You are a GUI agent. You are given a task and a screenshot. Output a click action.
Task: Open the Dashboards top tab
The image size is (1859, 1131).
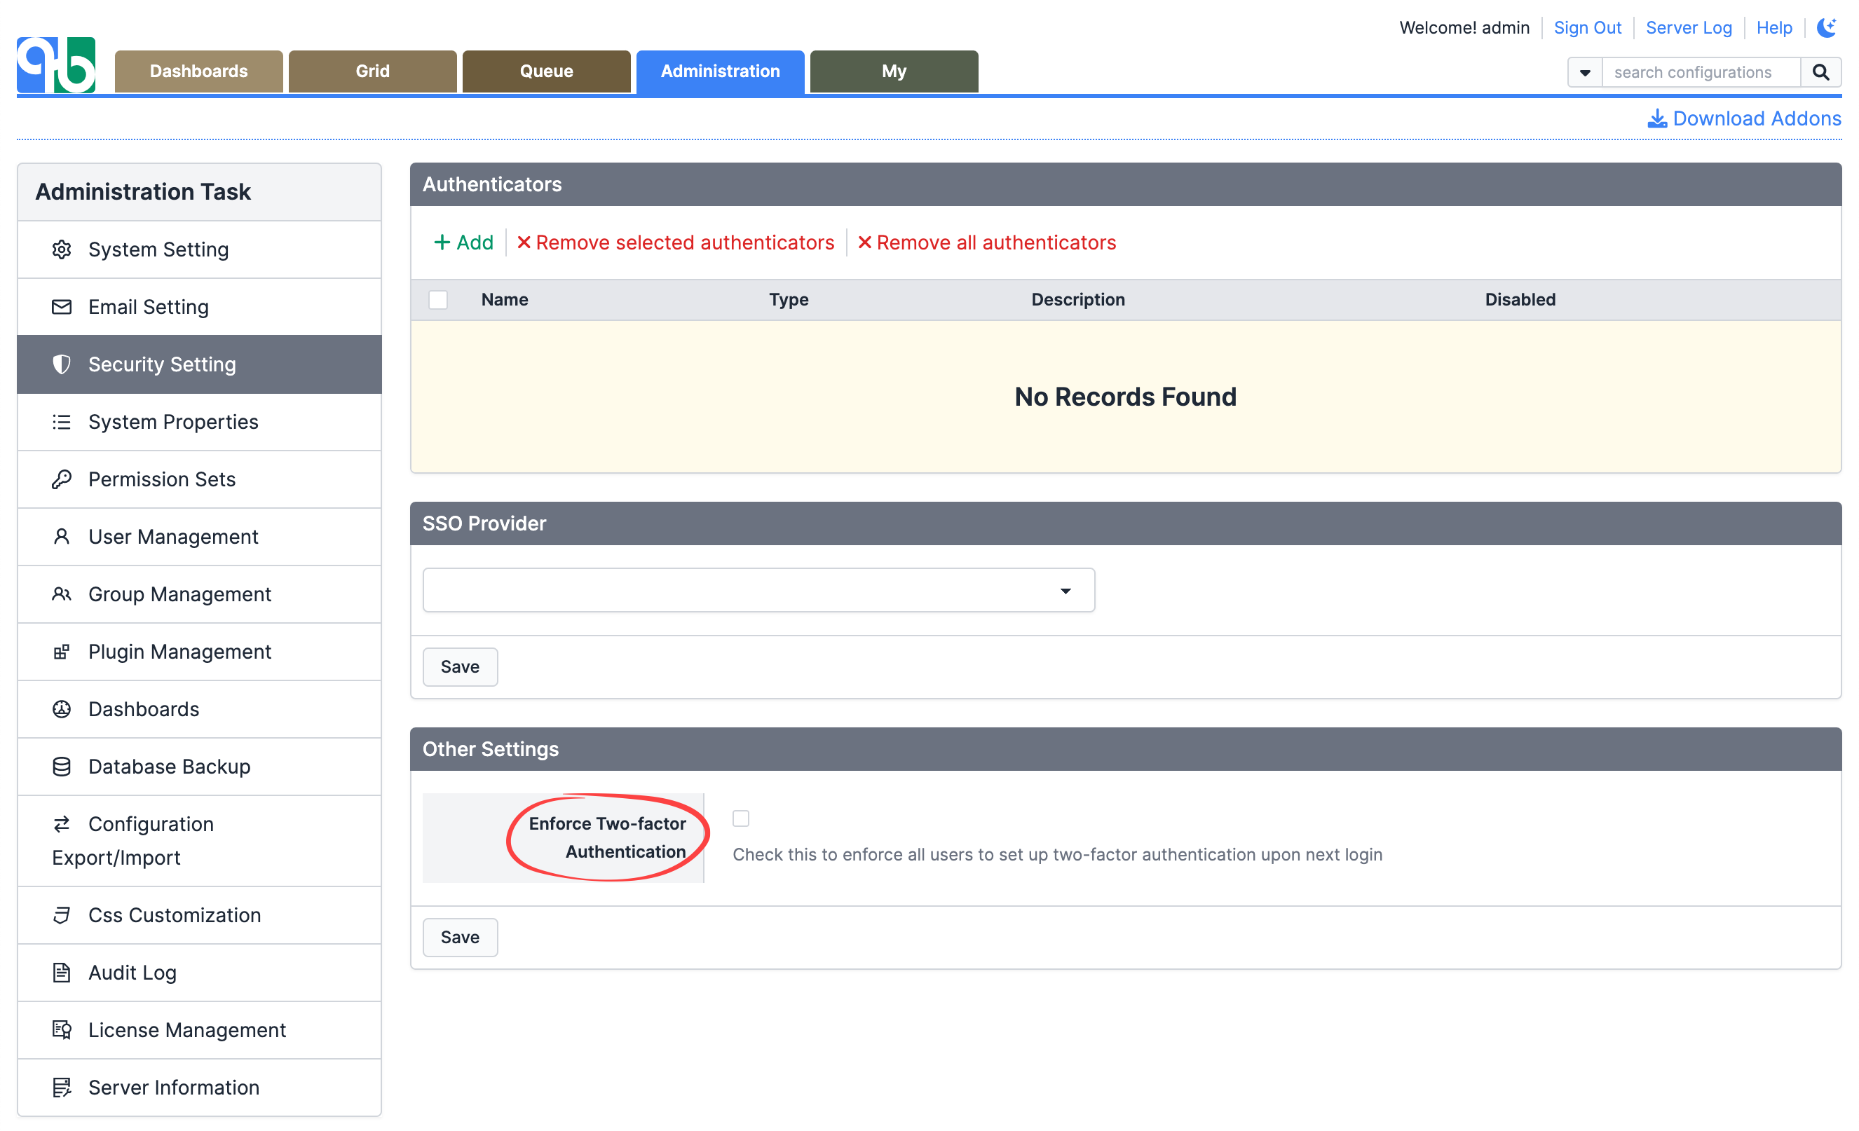coord(198,71)
